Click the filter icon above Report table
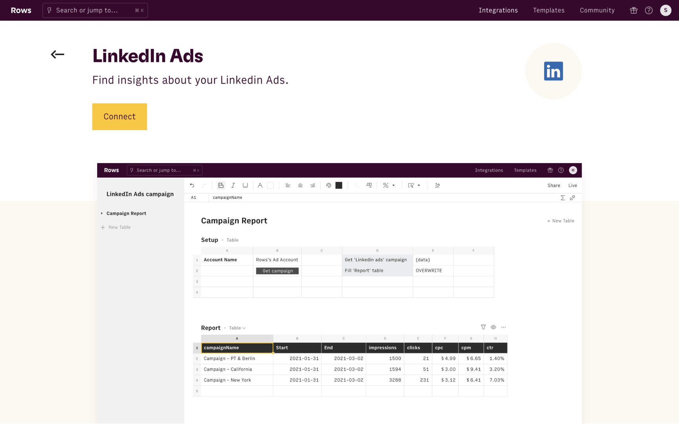The image size is (679, 424). coord(483,327)
